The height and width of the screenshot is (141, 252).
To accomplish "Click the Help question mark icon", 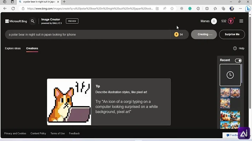I will pos(235,48).
